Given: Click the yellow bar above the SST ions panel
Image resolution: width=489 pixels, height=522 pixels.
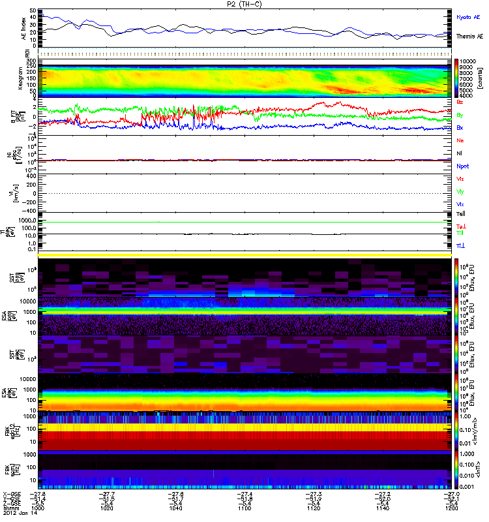Looking at the screenshot, I should click(244, 255).
